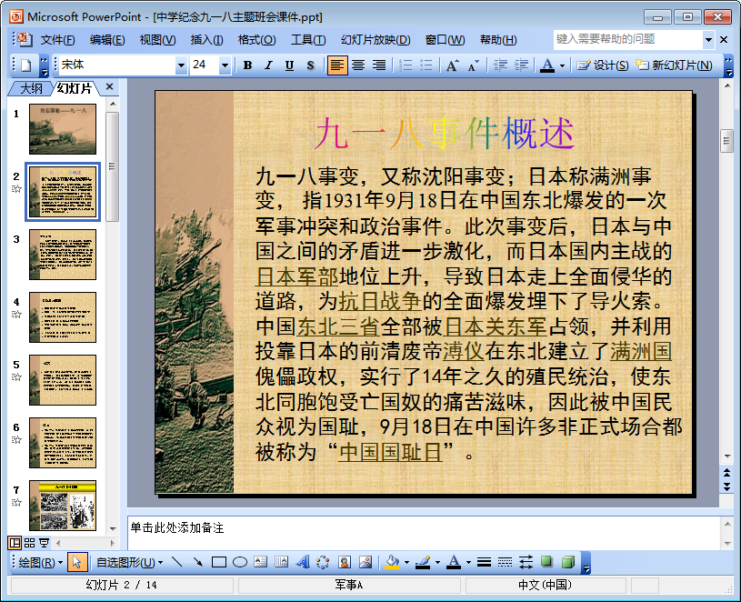The width and height of the screenshot is (741, 602).
Task: Insert clip art
Action: point(345,562)
